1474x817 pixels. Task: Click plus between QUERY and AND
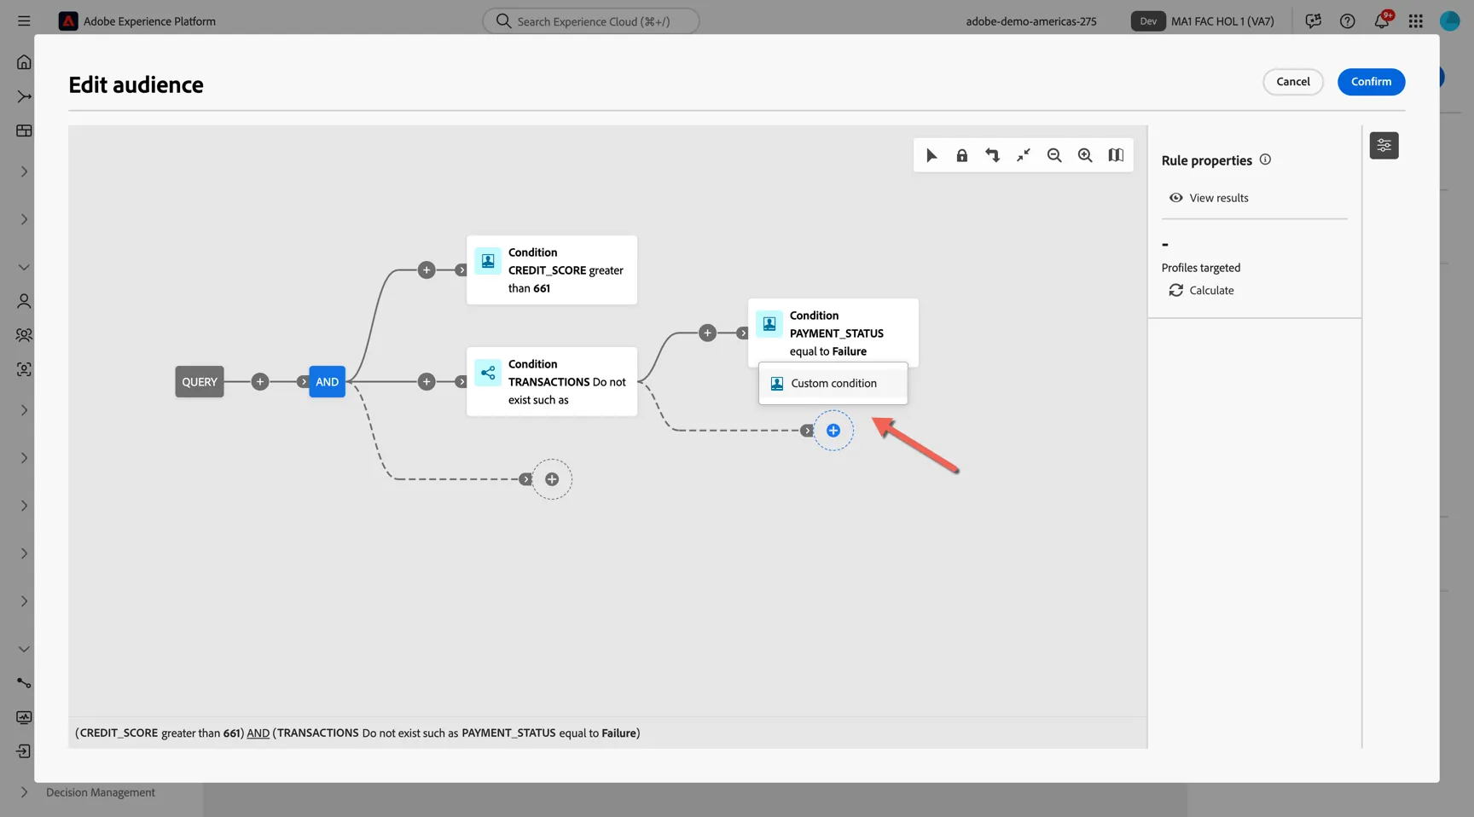[260, 382]
